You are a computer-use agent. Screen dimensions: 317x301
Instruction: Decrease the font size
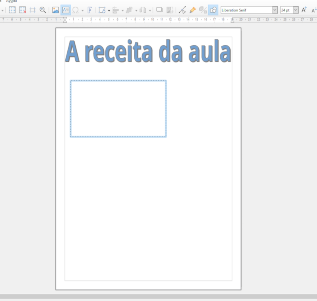[x=313, y=10]
